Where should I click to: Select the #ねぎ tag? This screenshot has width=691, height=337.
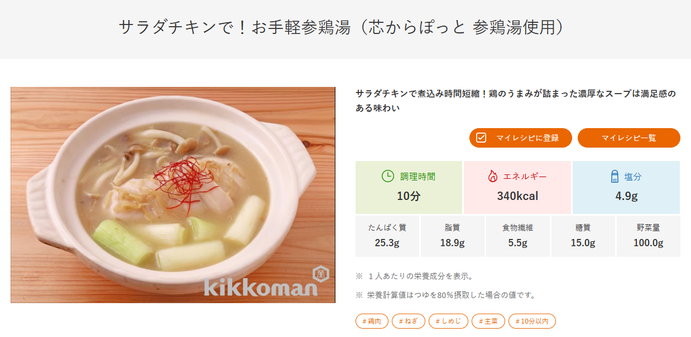point(409,321)
